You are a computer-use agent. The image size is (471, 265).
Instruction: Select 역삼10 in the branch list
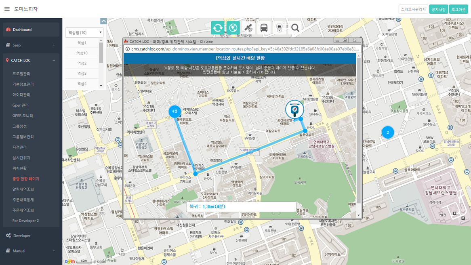pos(82,53)
